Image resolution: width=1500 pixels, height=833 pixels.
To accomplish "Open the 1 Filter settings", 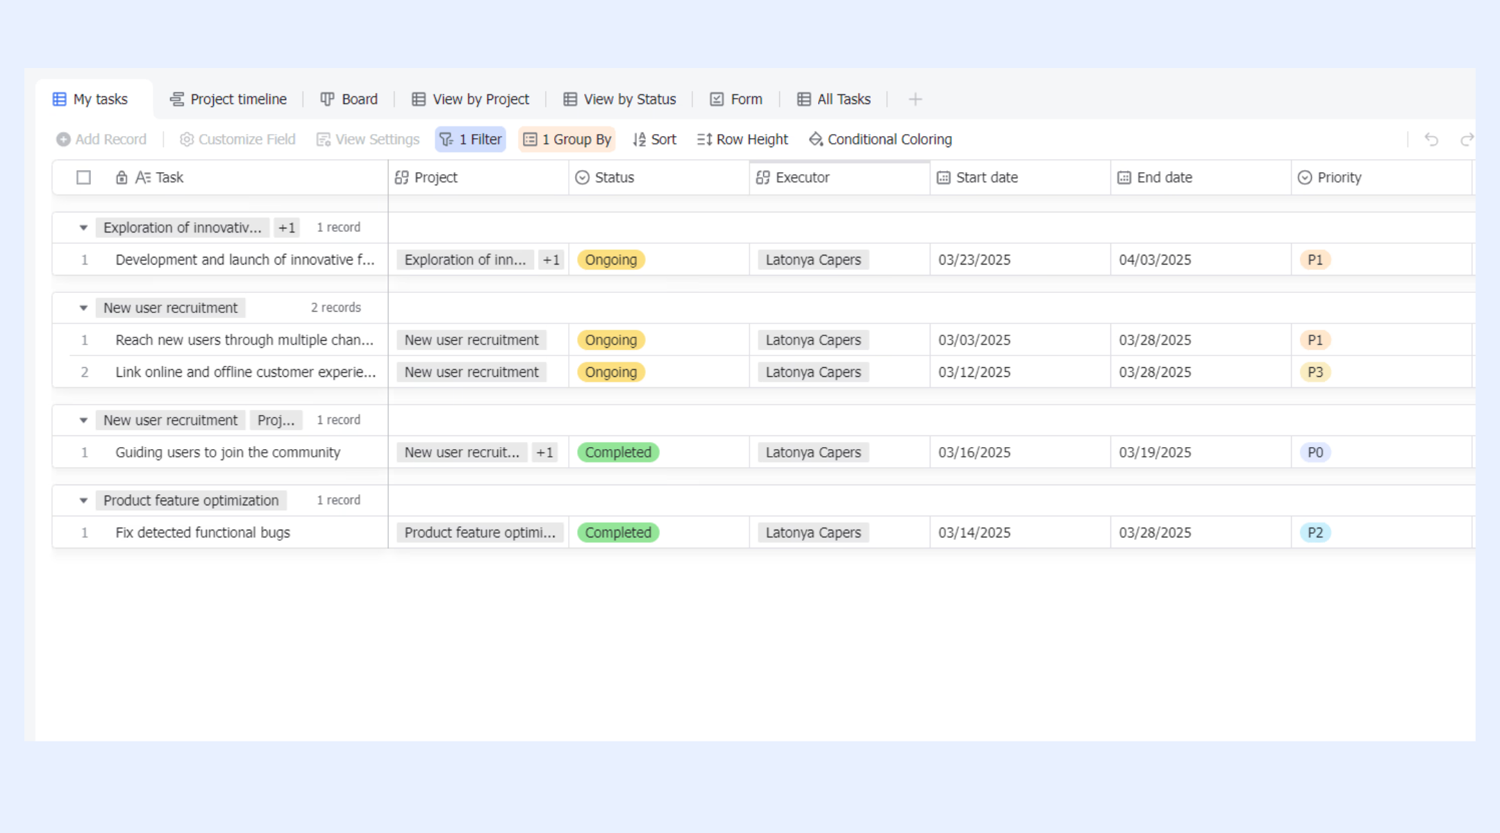I will coord(470,140).
